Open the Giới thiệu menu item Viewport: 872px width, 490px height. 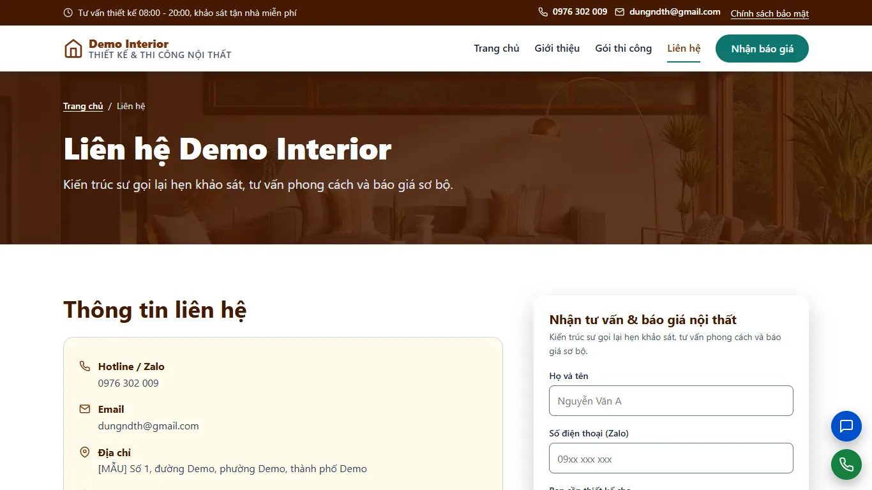pyautogui.click(x=557, y=48)
